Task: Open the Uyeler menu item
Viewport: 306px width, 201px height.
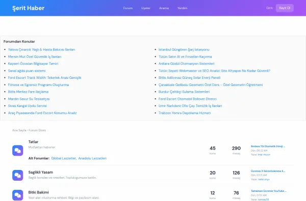Action: point(146,8)
